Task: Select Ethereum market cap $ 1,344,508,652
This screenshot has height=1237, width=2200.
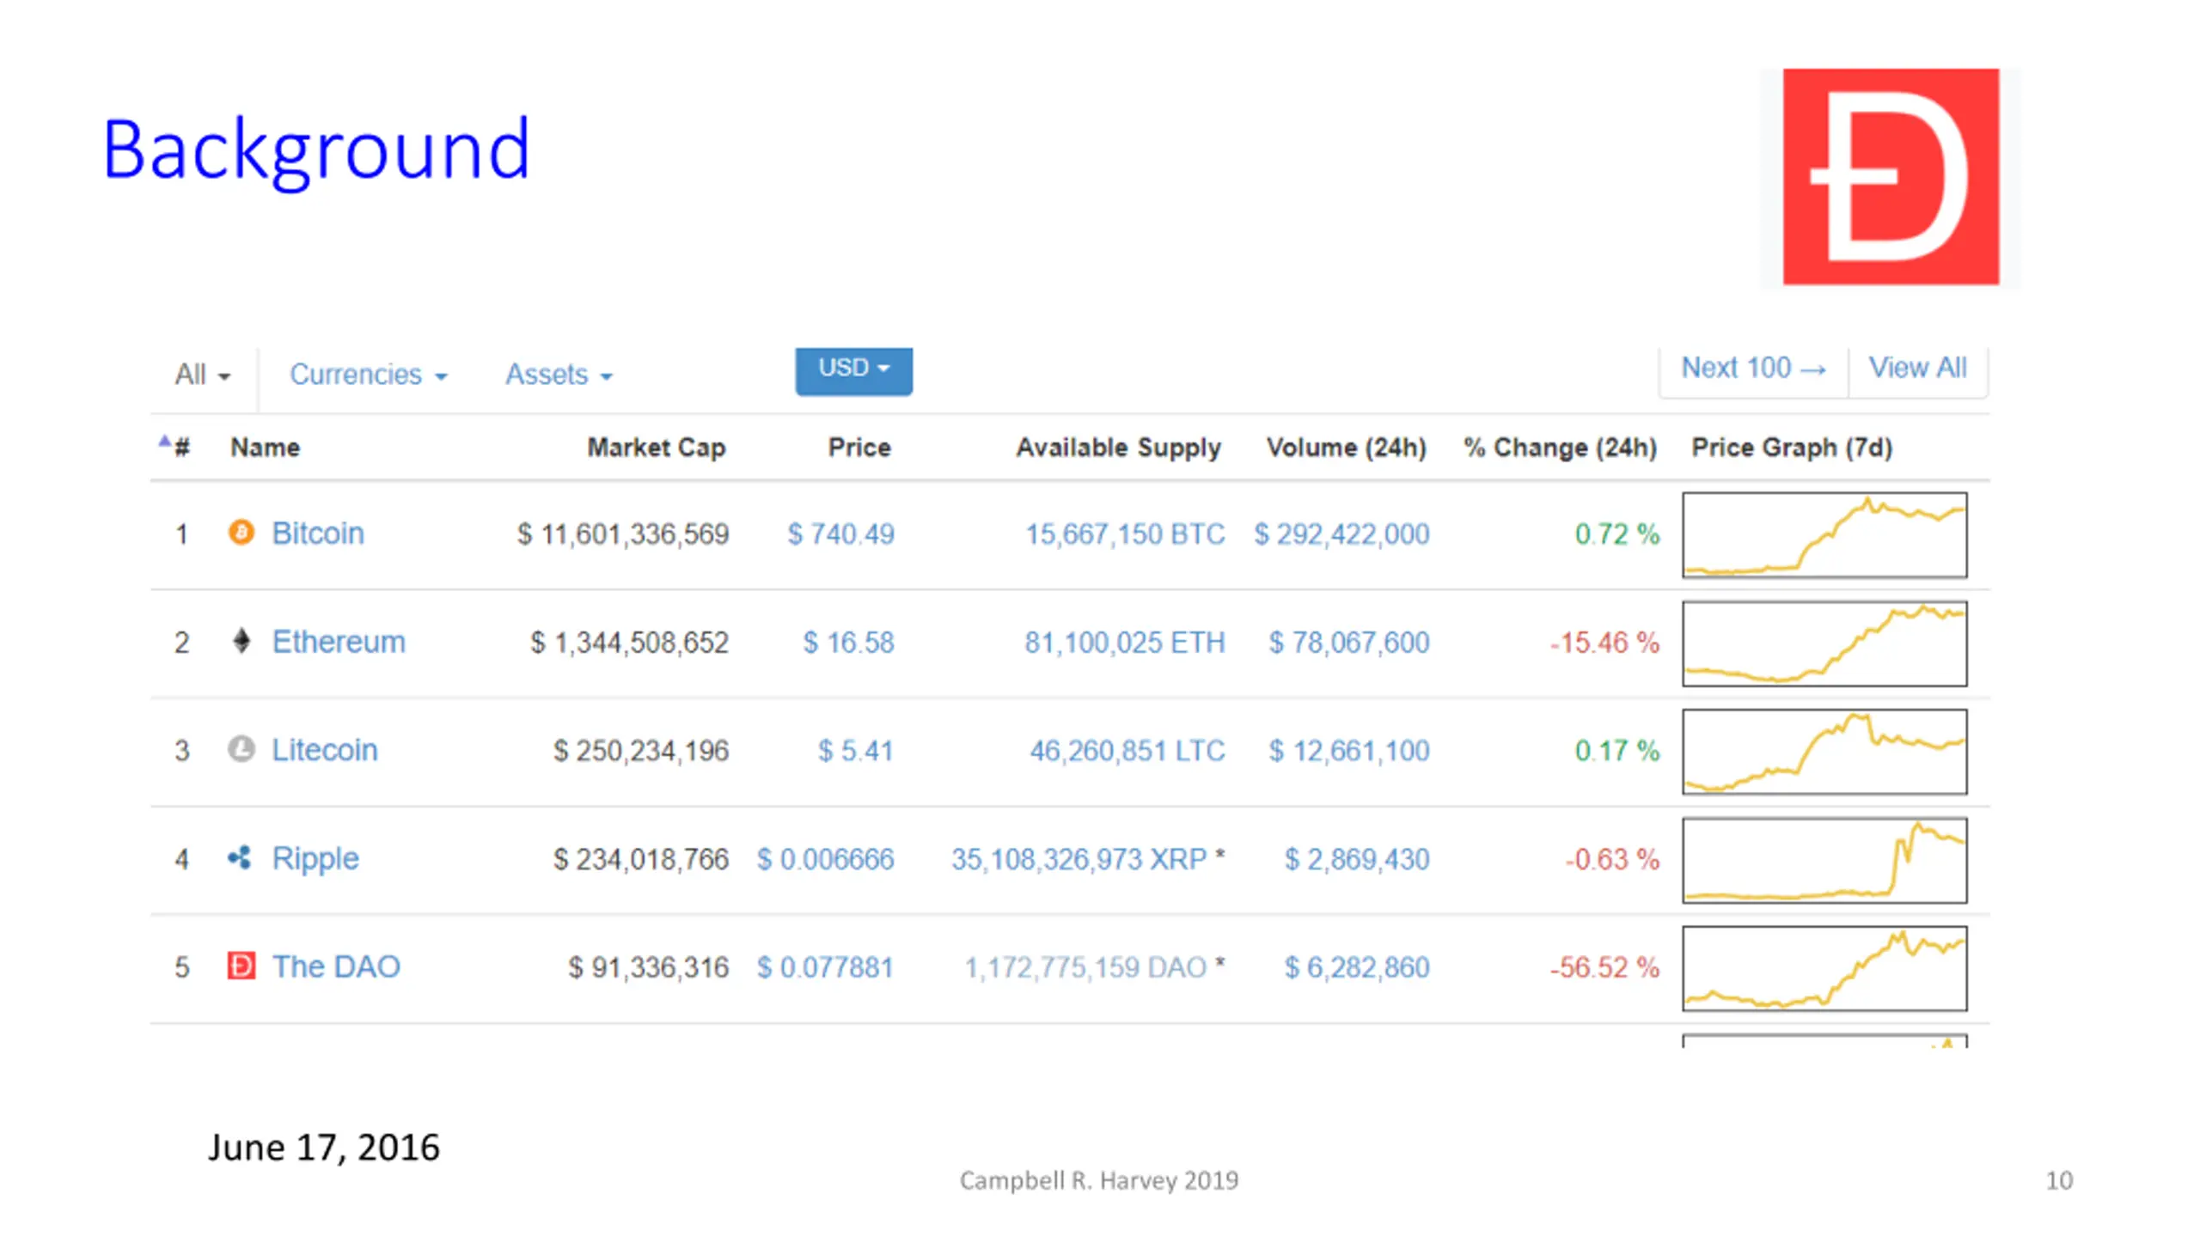Action: tap(630, 643)
